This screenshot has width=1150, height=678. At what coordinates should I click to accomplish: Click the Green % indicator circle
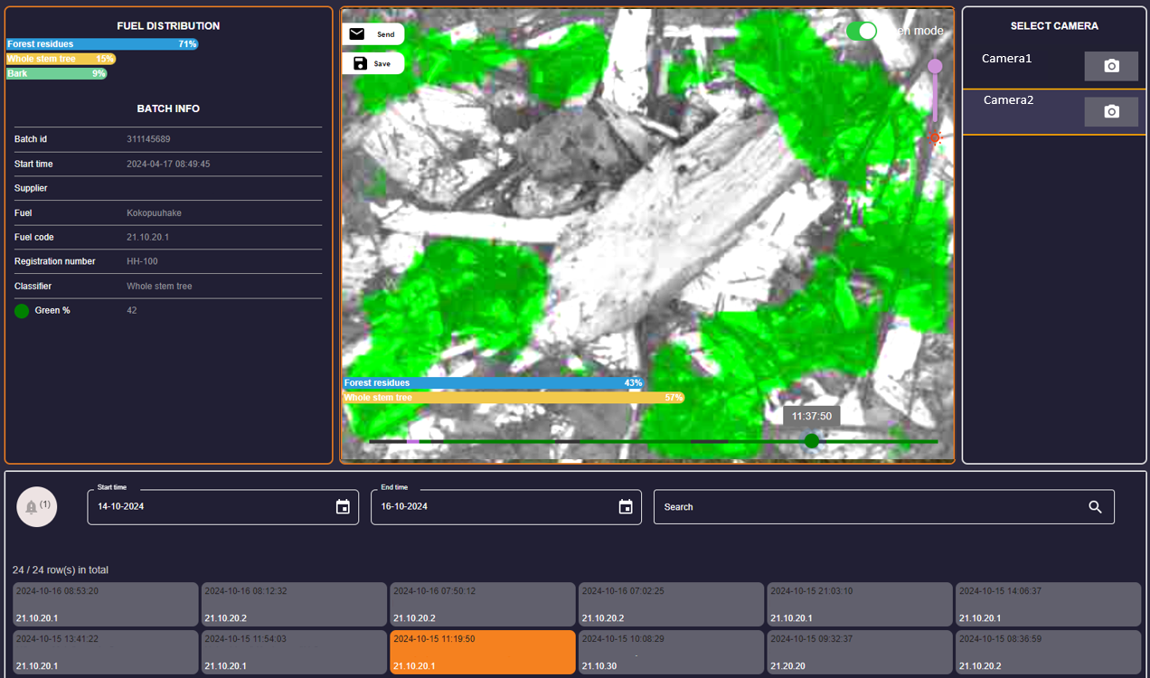point(22,311)
